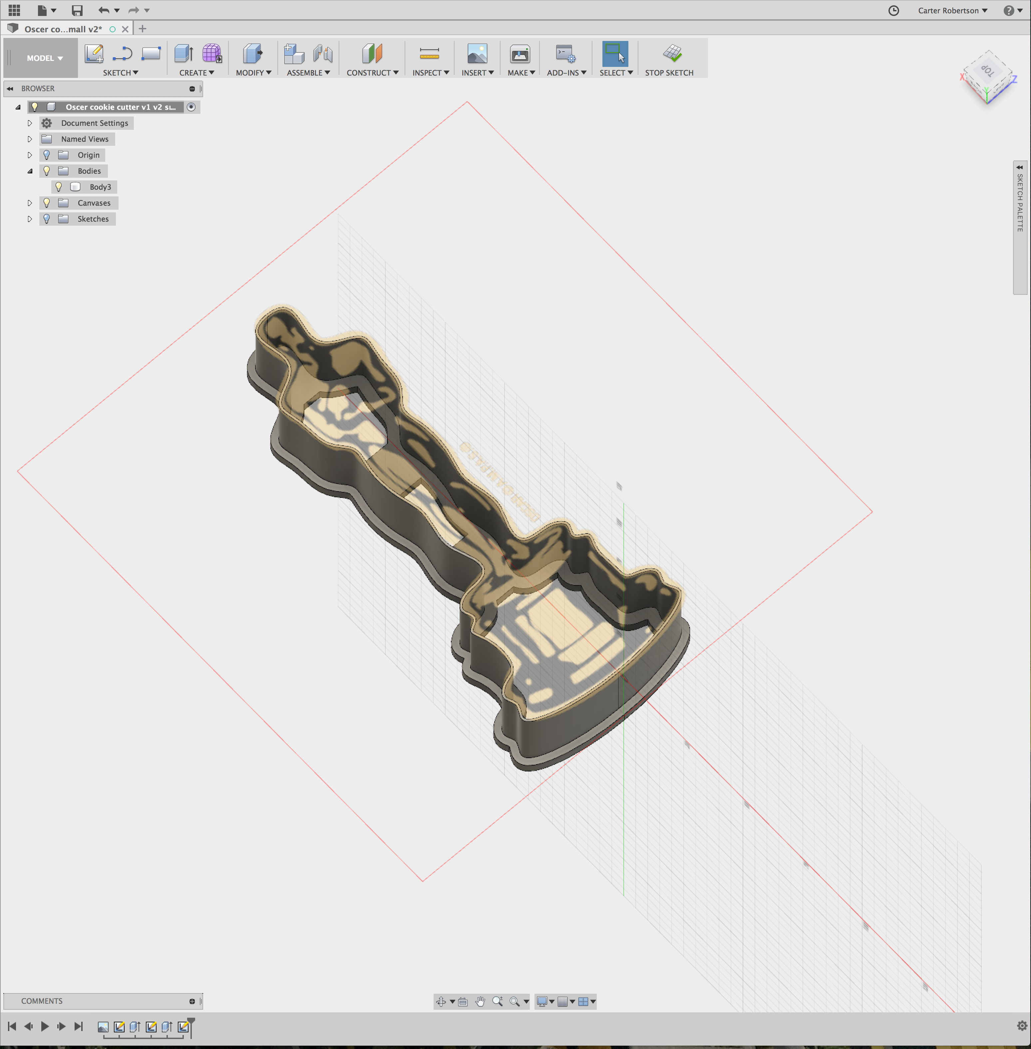This screenshot has height=1049, width=1031.
Task: Open the Help question mark menu
Action: [1013, 10]
